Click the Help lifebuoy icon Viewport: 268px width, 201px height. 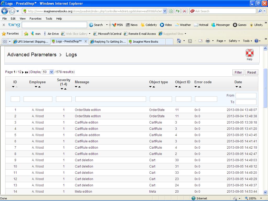249,53
